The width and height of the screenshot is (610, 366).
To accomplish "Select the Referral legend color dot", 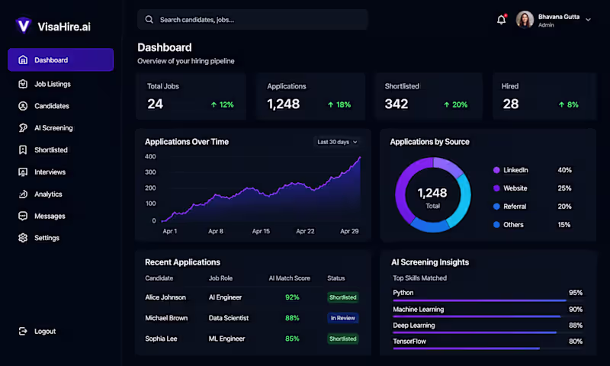I will (x=496, y=207).
